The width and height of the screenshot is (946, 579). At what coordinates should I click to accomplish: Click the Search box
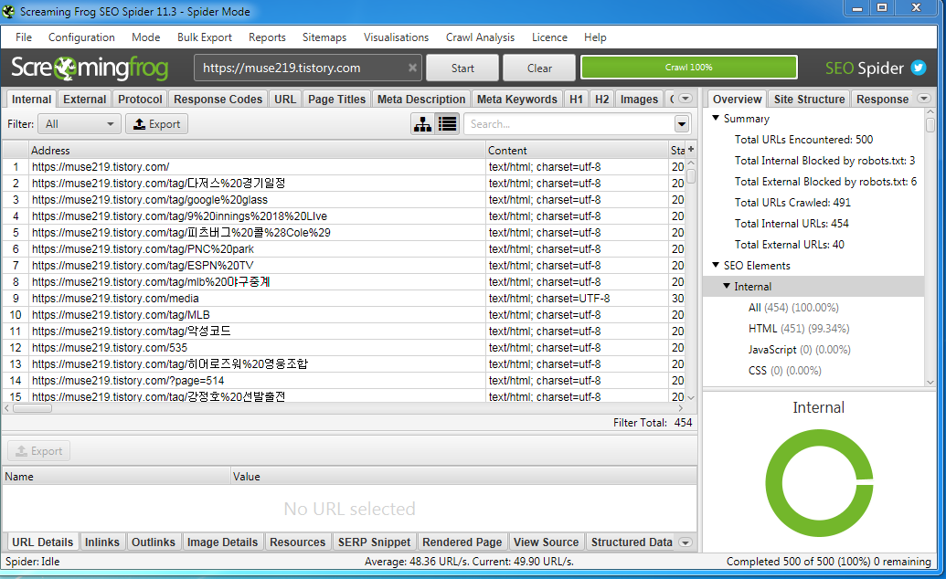569,124
